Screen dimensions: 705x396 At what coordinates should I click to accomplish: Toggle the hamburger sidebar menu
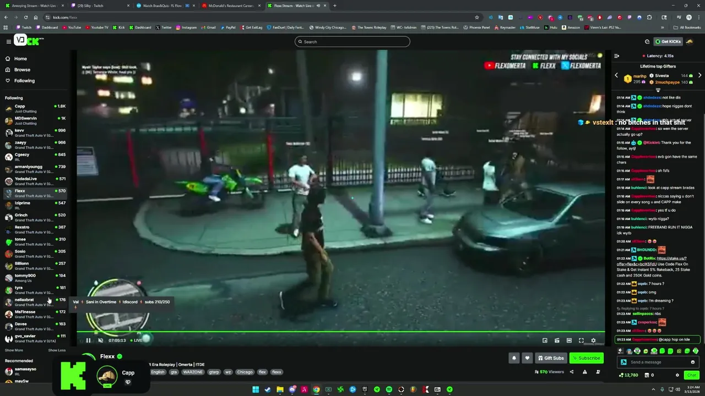point(8,42)
